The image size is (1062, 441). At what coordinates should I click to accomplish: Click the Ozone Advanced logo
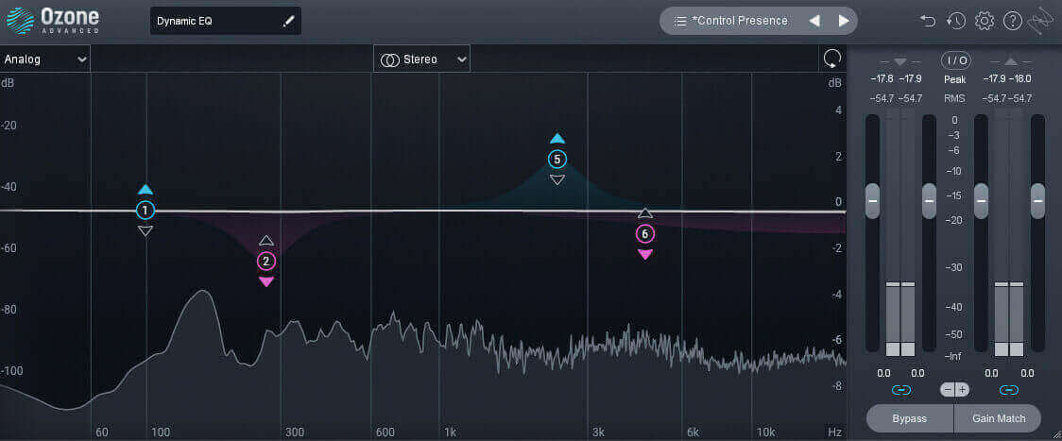53,21
